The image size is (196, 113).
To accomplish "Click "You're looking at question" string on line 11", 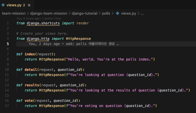I will click(97, 75).
